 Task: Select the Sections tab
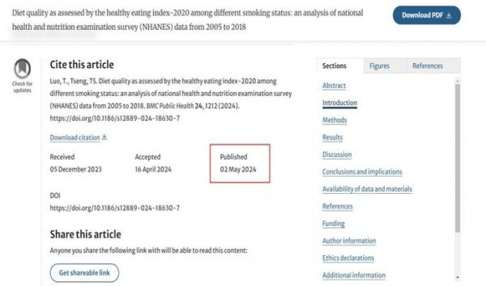(x=334, y=66)
